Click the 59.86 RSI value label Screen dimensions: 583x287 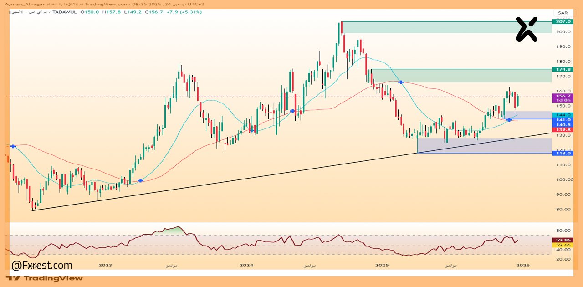click(561, 240)
